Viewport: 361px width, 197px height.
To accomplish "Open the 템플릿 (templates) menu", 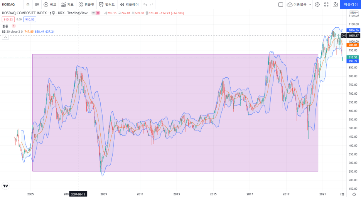I will click(86, 4).
